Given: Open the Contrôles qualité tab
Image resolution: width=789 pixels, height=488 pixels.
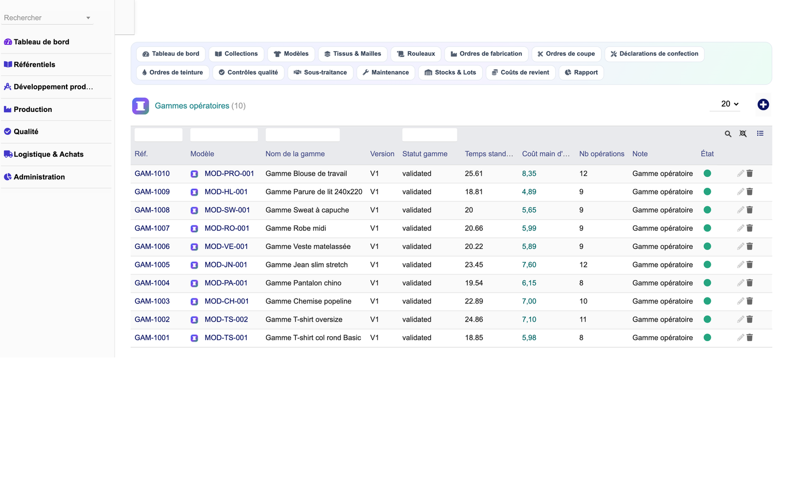Looking at the screenshot, I should (x=248, y=73).
